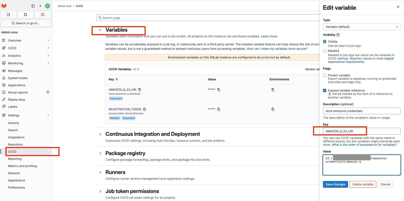Expand the top CI/CD sidebar submenu
This screenshot has width=404, height=201.
tap(48, 48)
